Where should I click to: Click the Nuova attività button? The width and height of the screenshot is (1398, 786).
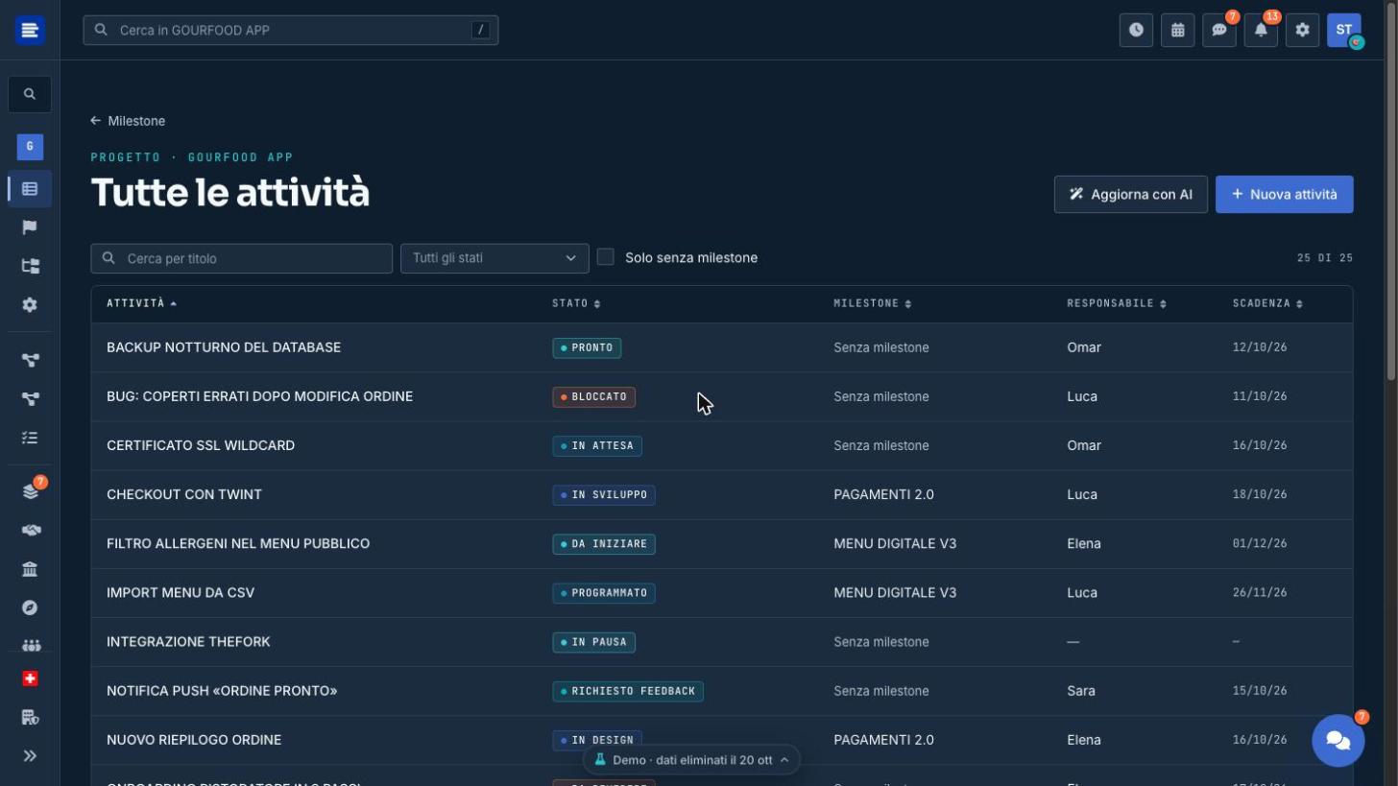1284,194
